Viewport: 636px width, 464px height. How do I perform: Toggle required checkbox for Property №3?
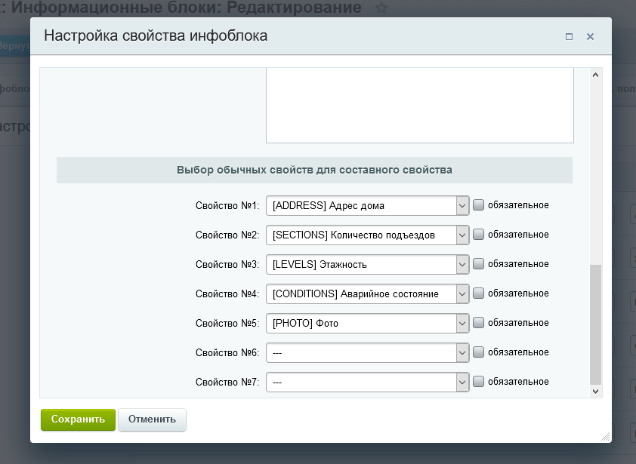pos(478,264)
